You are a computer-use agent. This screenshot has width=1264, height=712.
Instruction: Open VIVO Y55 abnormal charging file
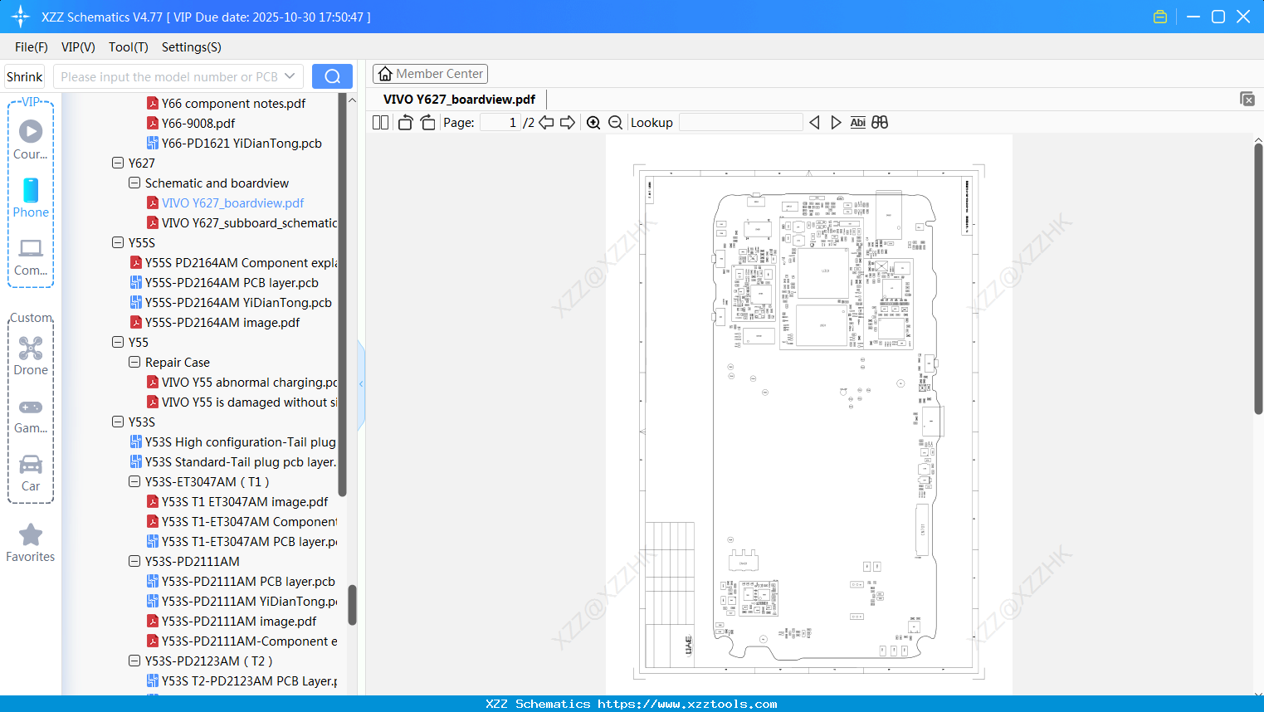pyautogui.click(x=242, y=383)
